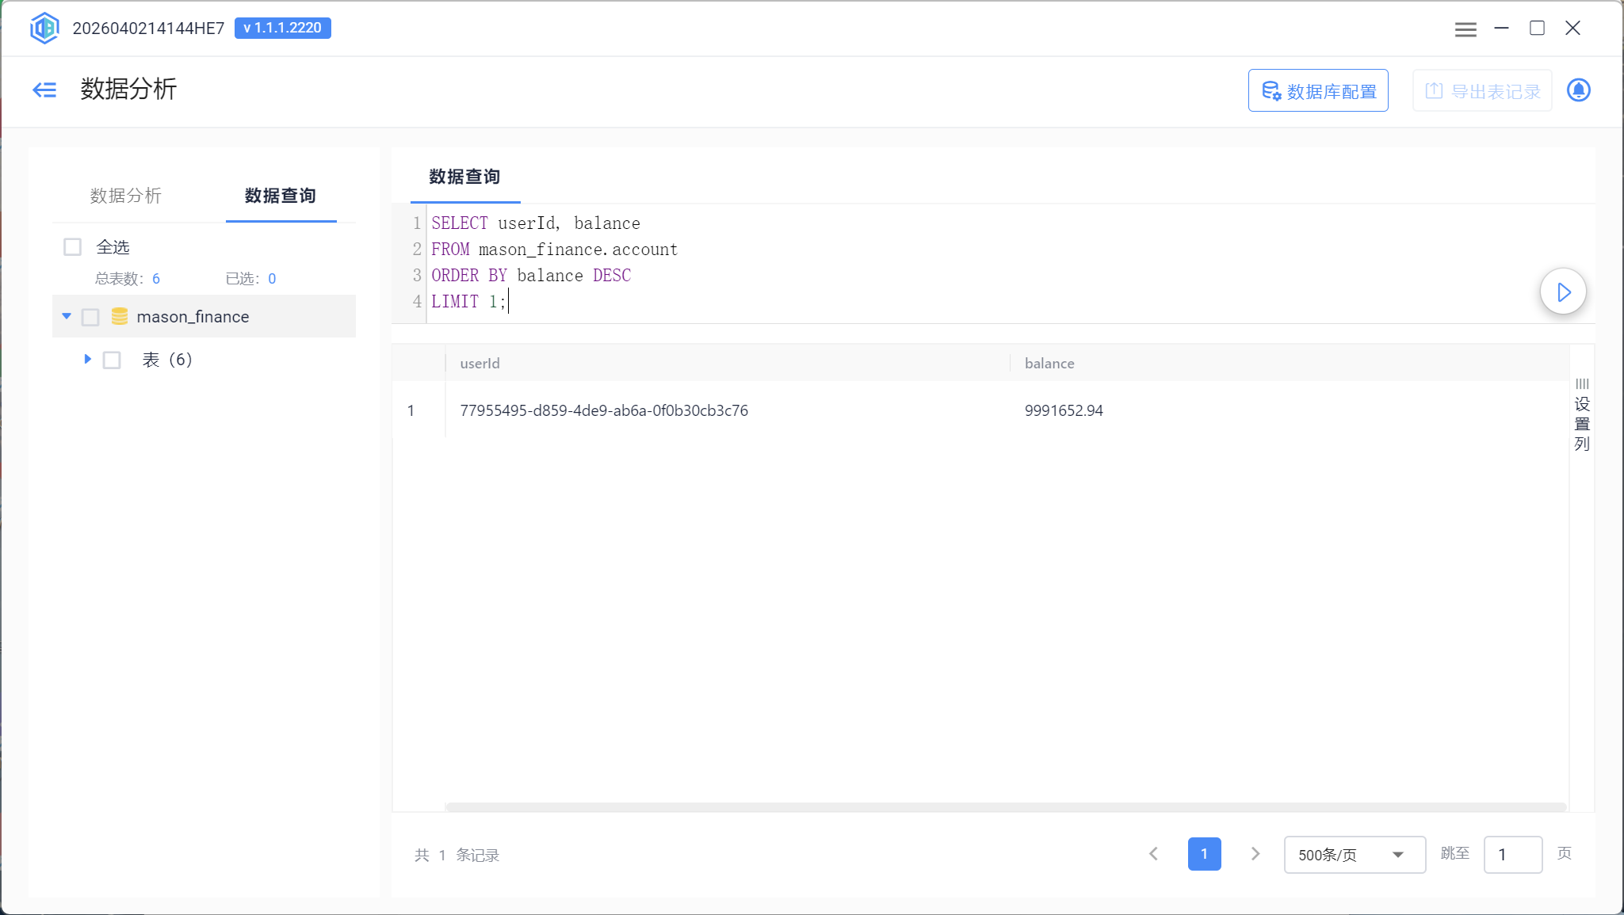Open the notification bell icon
This screenshot has height=915, width=1624.
tap(1578, 90)
